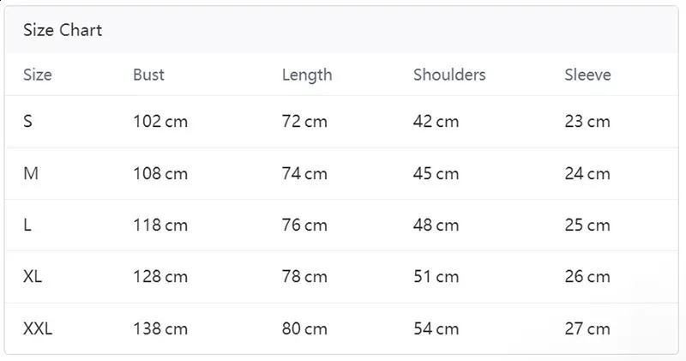This screenshot has width=686, height=361.
Task: Click the 42 cm shoulders cell
Action: pyautogui.click(x=436, y=122)
